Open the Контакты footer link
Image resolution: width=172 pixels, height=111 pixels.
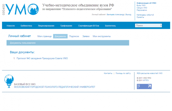click(x=108, y=73)
